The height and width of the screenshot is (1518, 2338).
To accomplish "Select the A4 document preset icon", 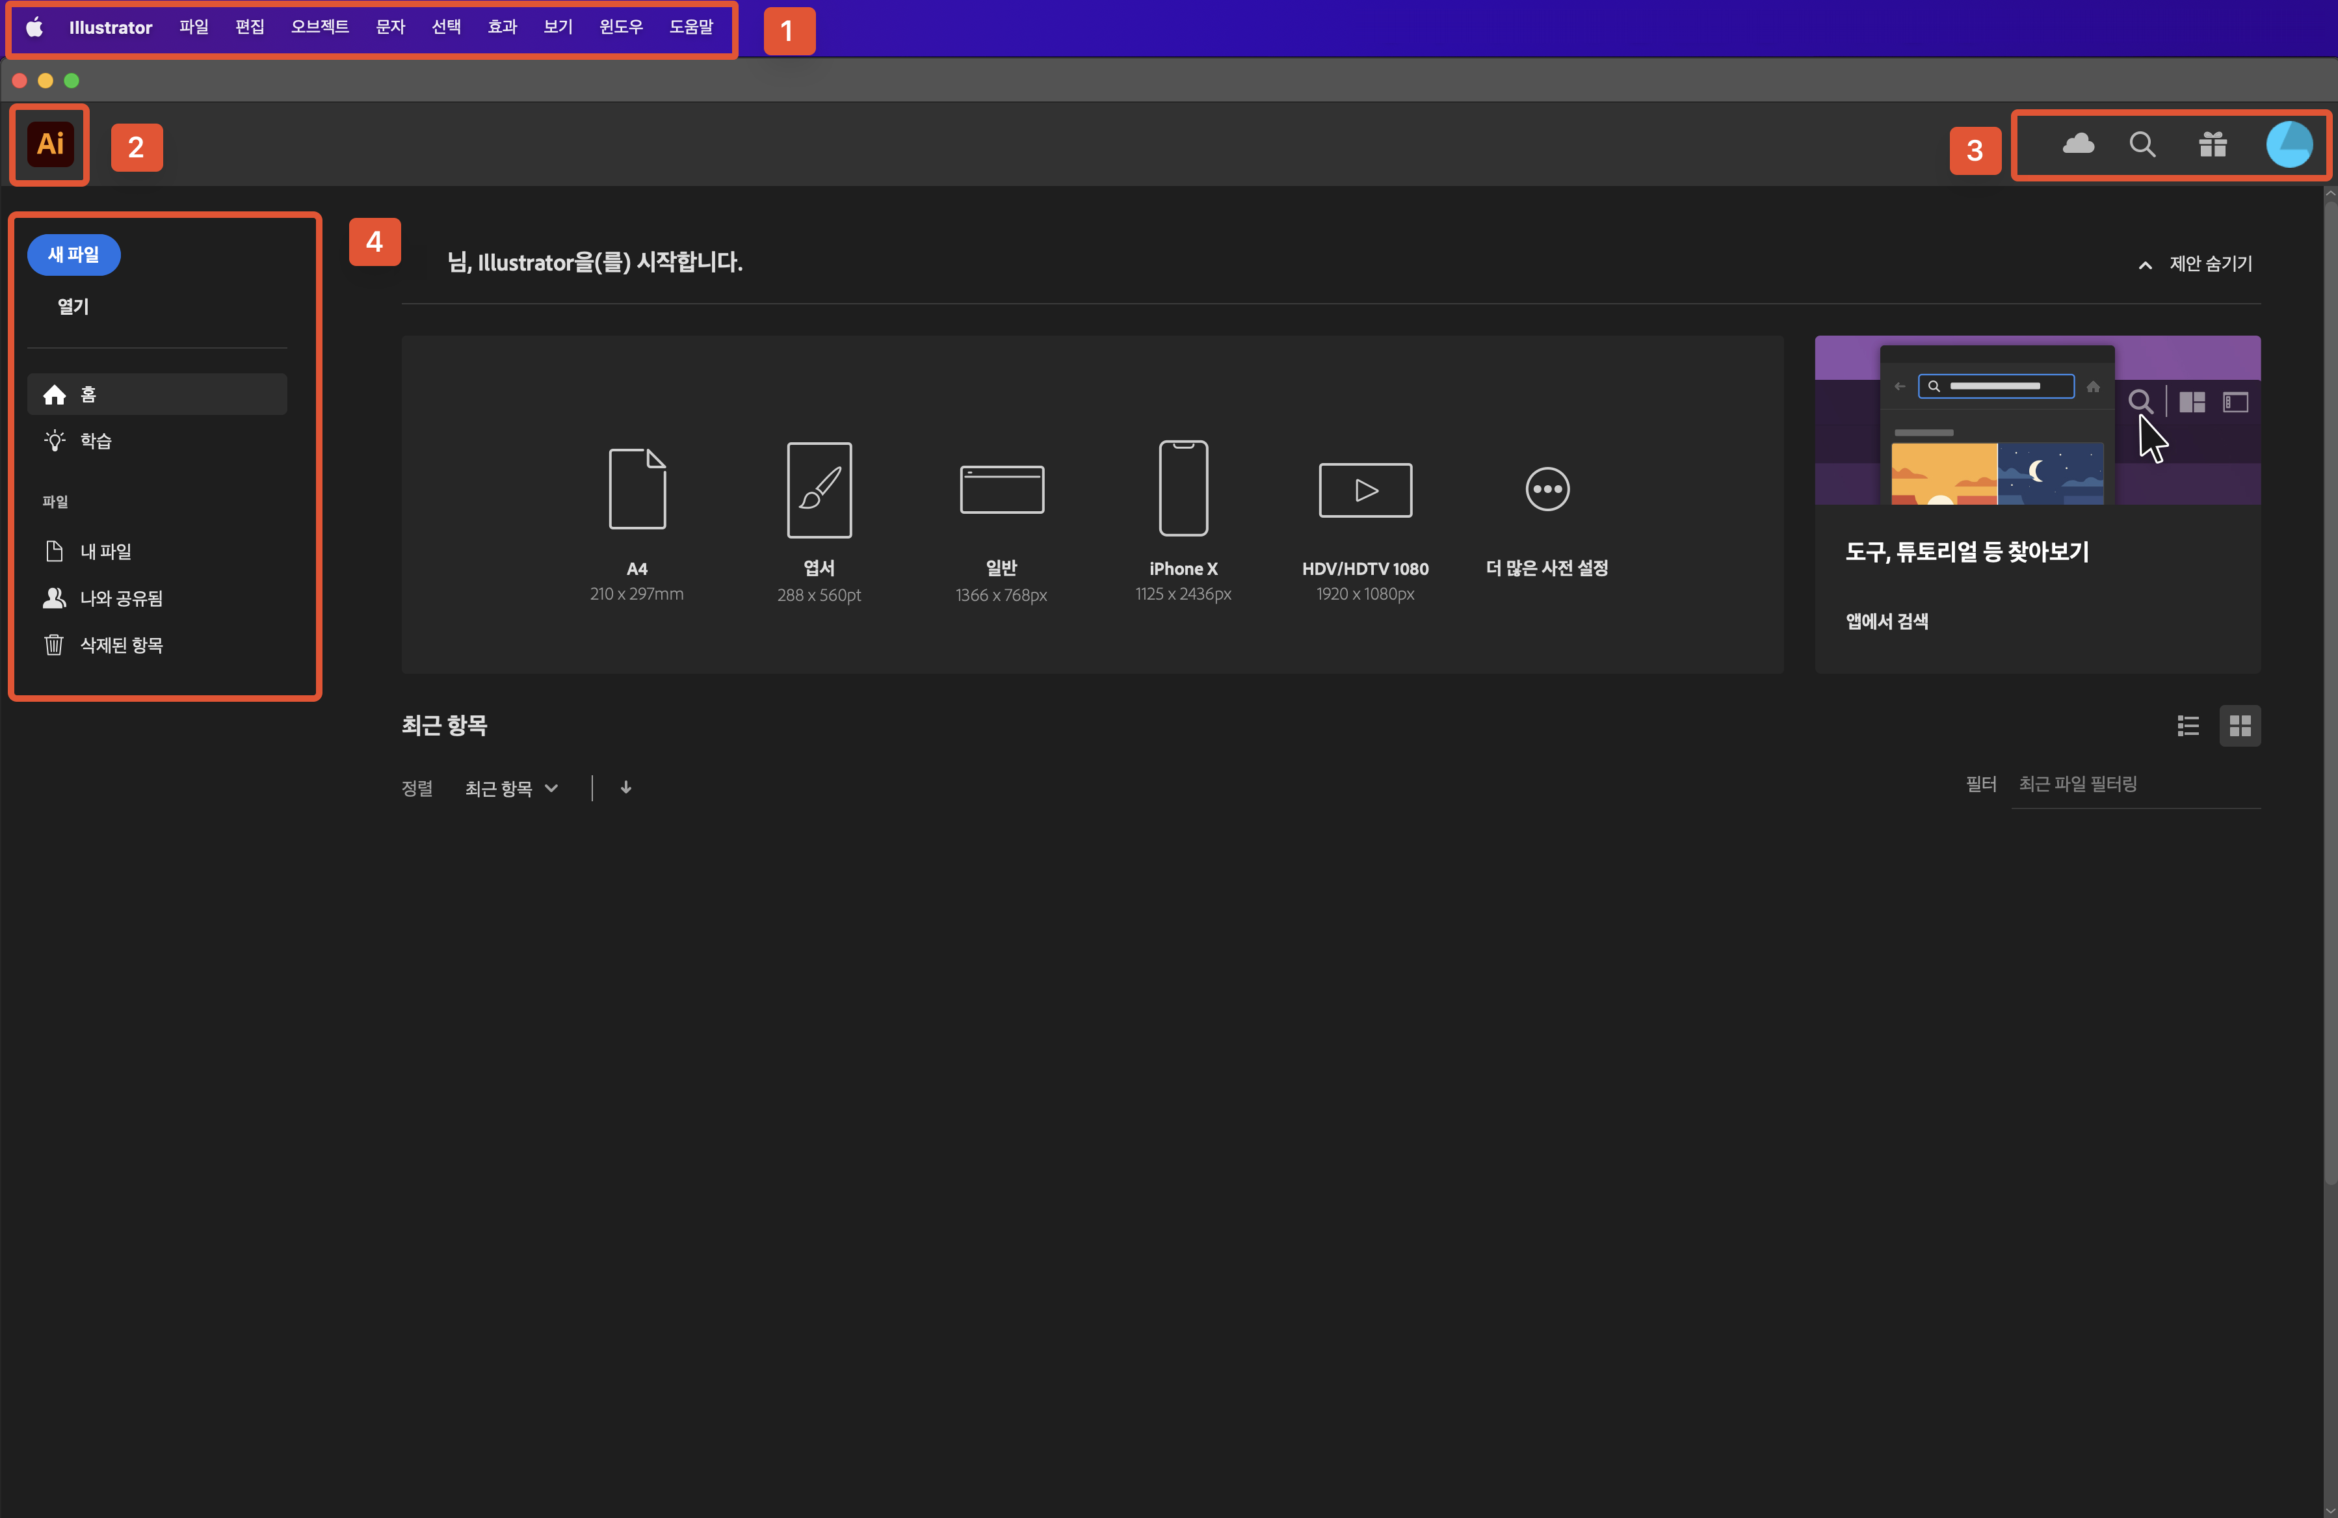I will point(637,488).
